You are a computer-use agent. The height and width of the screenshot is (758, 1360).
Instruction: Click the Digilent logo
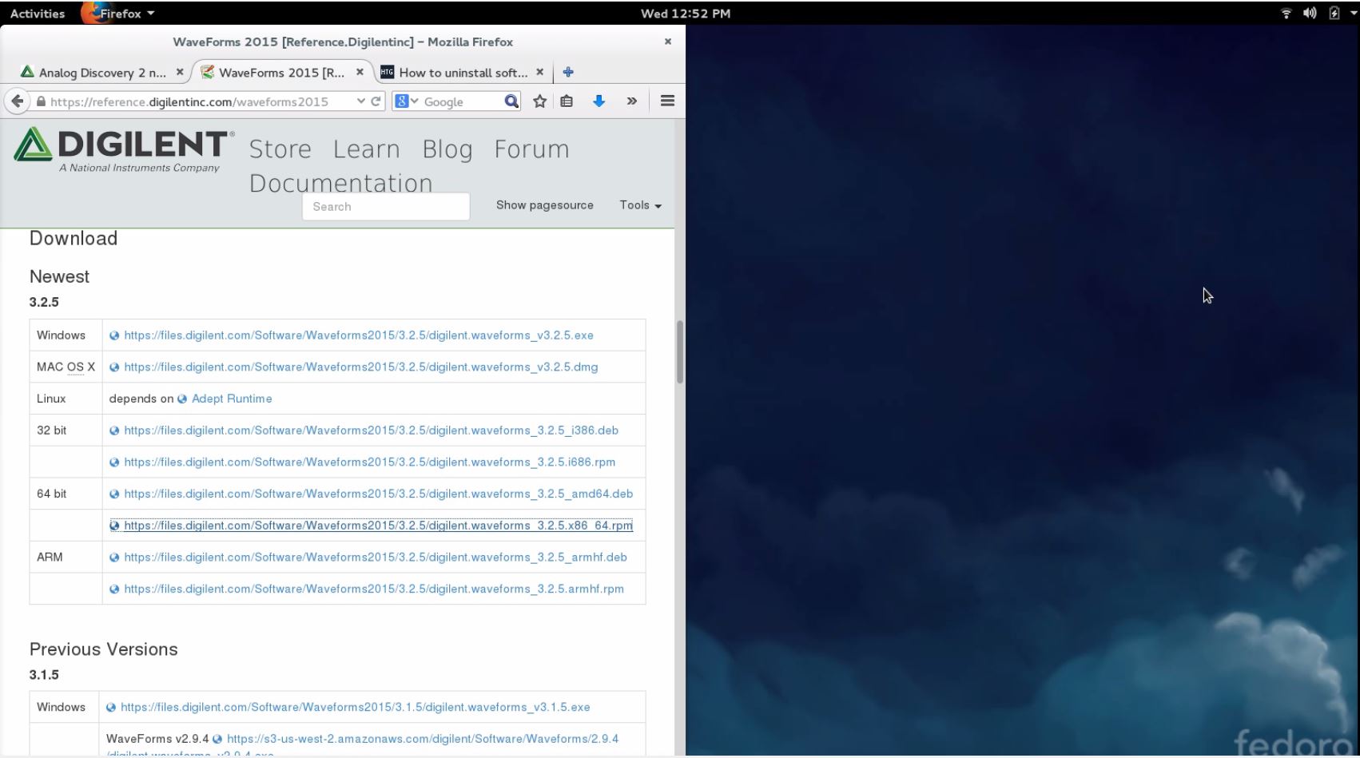tap(124, 150)
